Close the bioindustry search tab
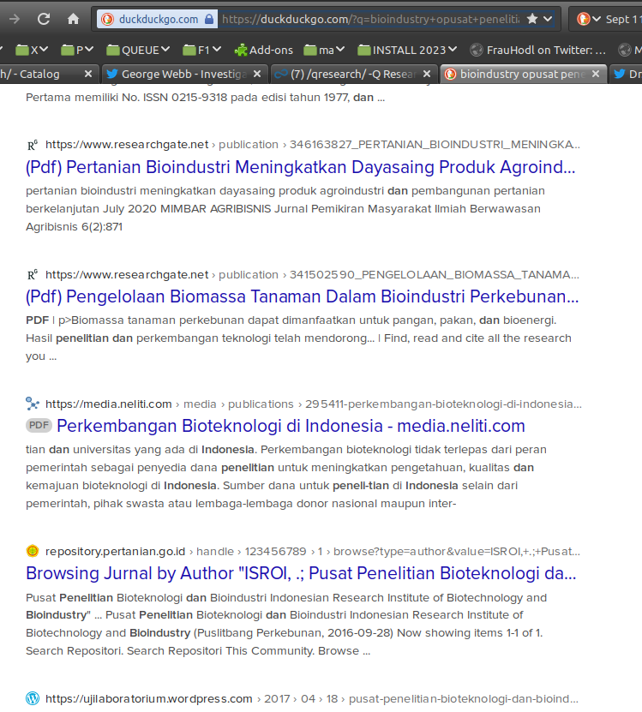 point(596,74)
